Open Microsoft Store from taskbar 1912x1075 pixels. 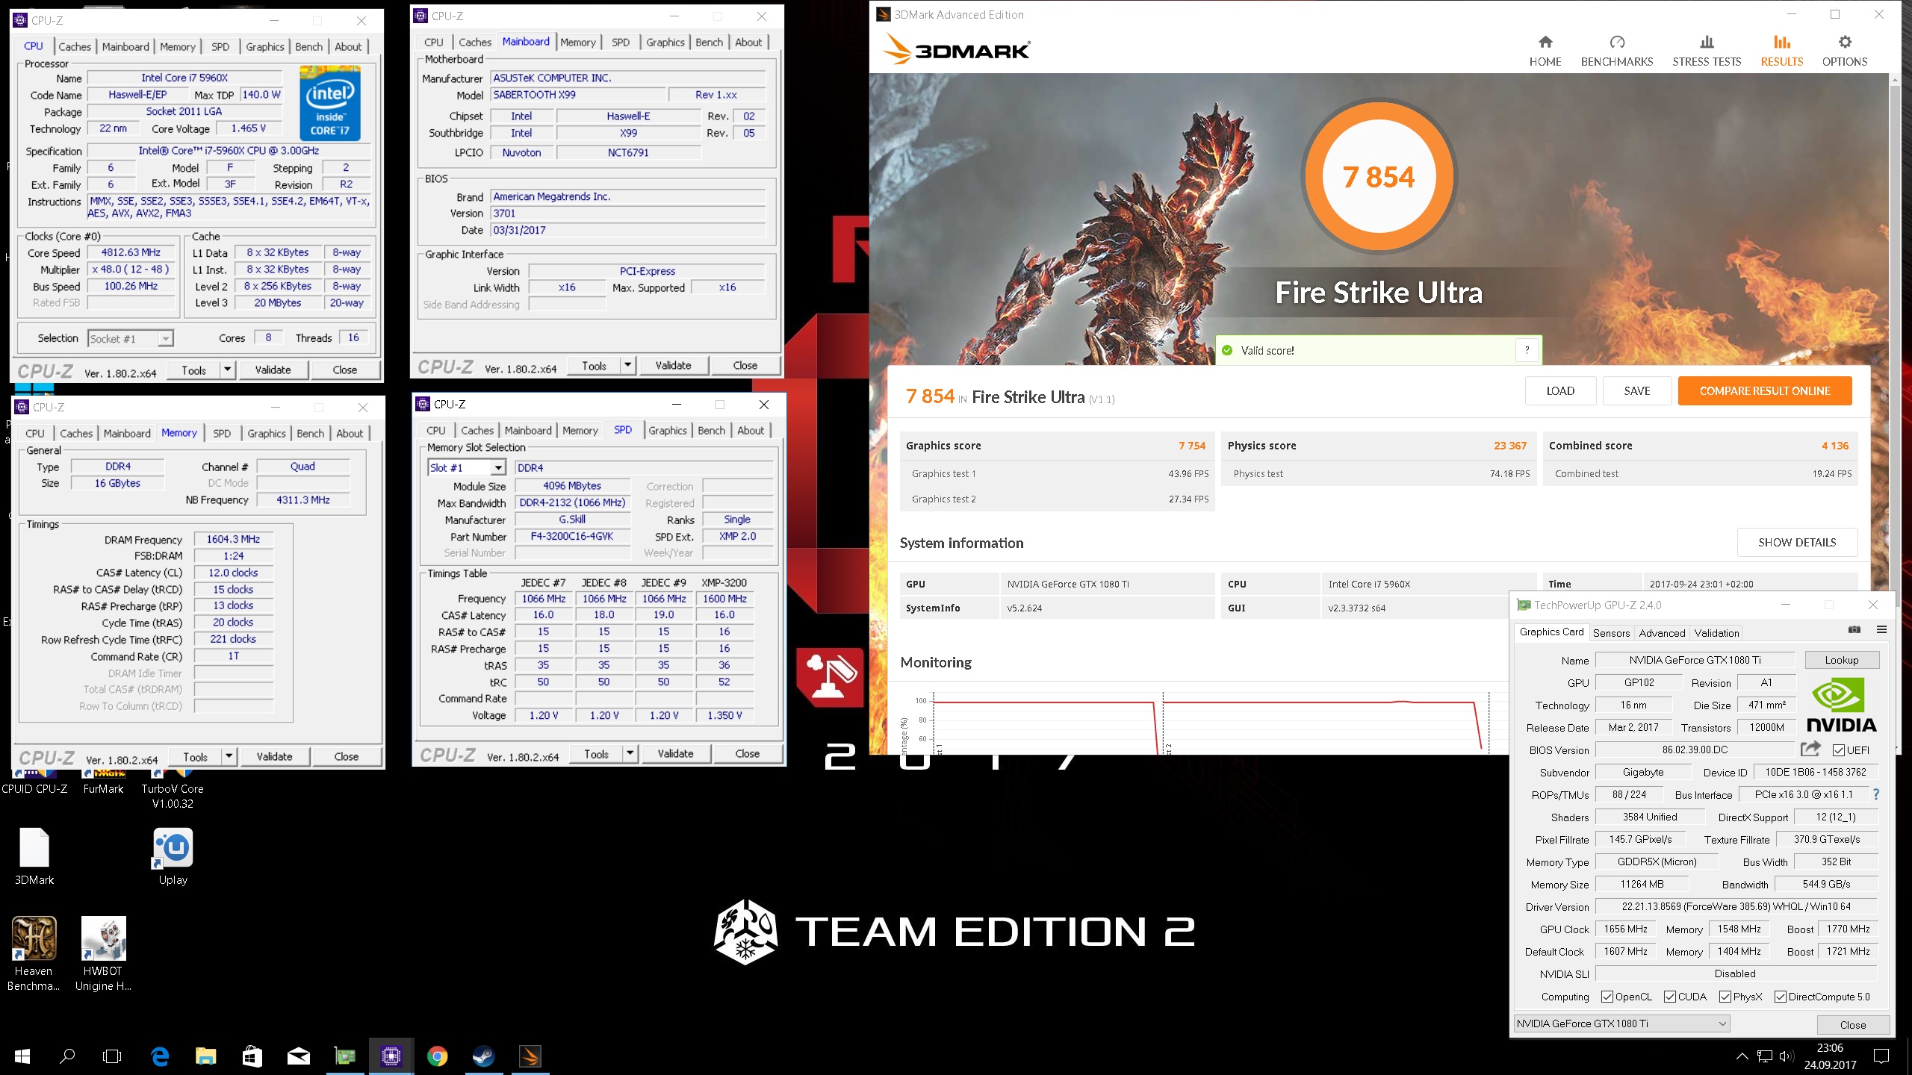(x=252, y=1056)
